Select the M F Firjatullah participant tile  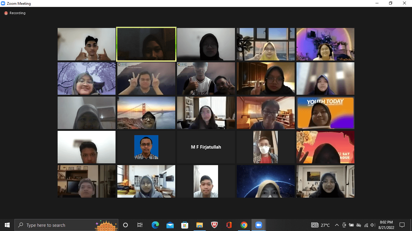click(206, 147)
